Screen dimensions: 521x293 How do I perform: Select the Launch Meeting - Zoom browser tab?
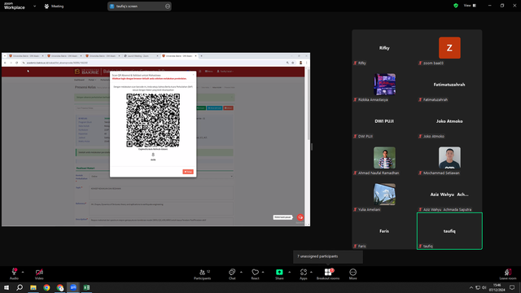click(x=141, y=56)
